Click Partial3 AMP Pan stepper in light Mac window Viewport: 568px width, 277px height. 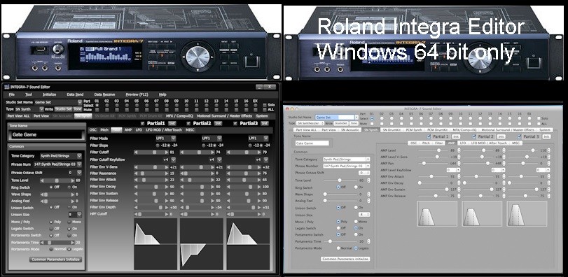548,163
